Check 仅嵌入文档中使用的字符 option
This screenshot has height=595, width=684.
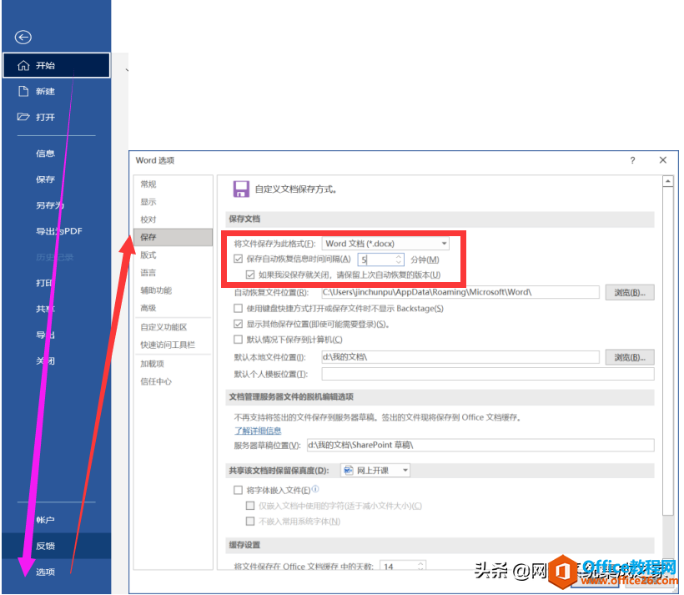point(250,506)
